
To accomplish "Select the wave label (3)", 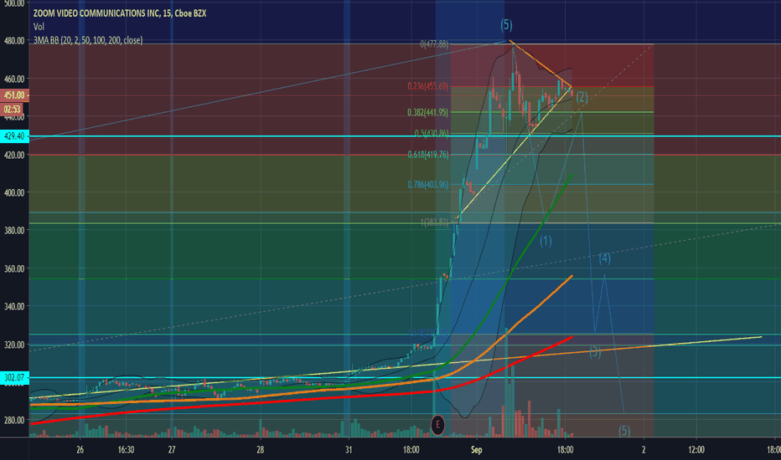I will 595,352.
